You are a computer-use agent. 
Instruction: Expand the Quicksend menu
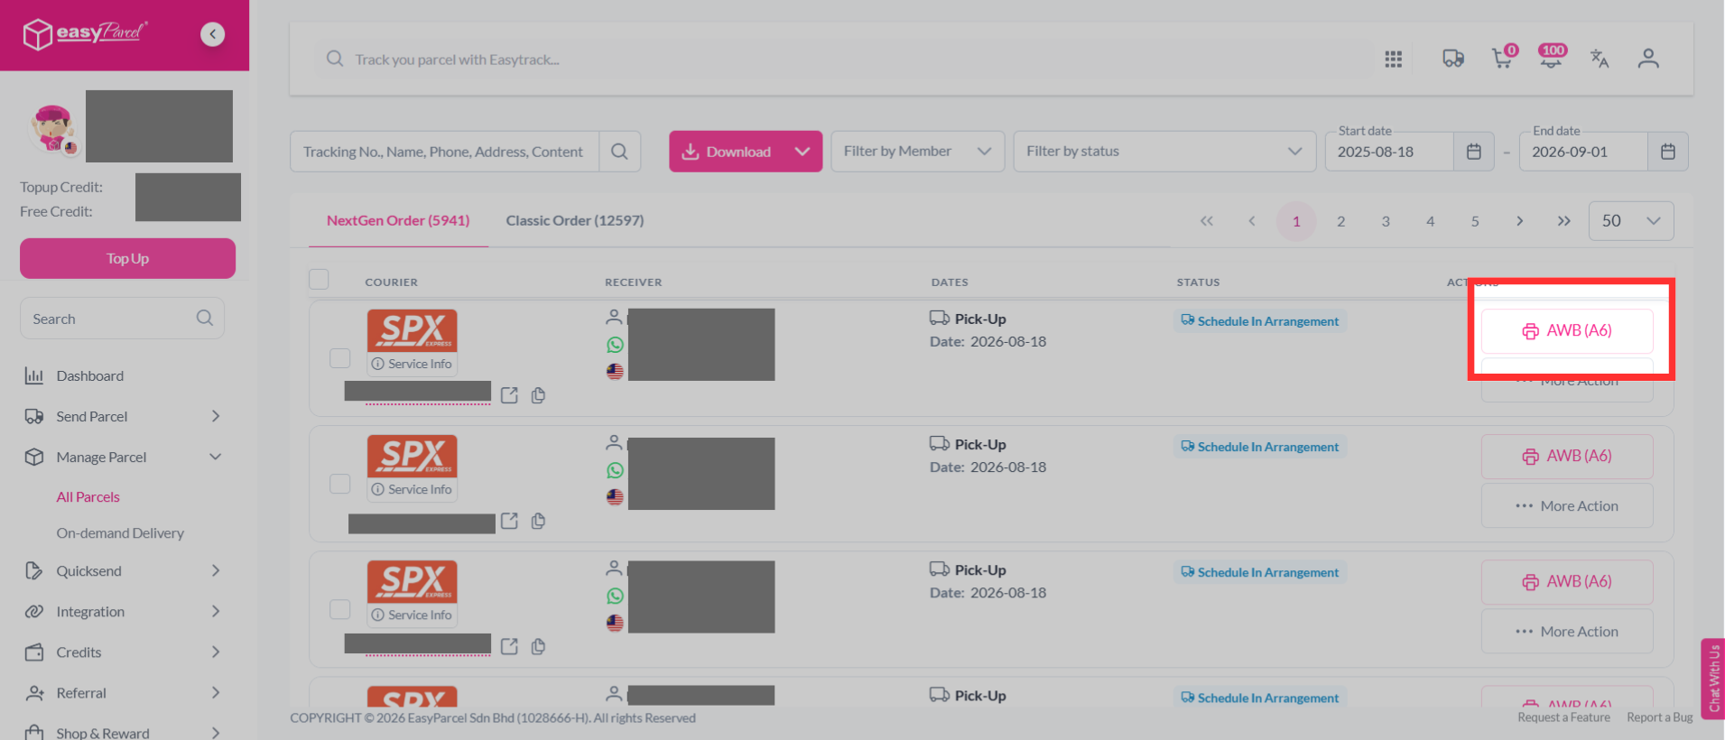coord(123,571)
